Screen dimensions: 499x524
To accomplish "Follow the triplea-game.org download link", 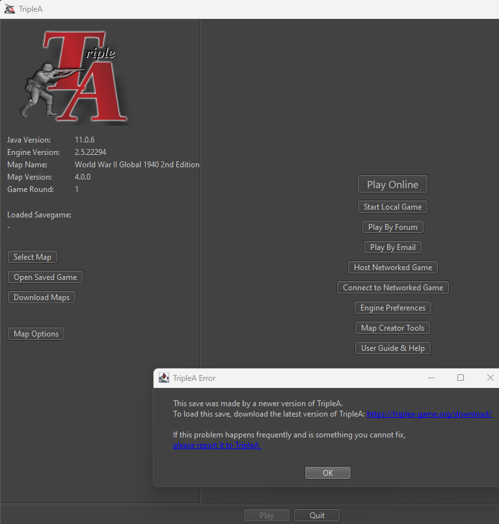I will (429, 414).
